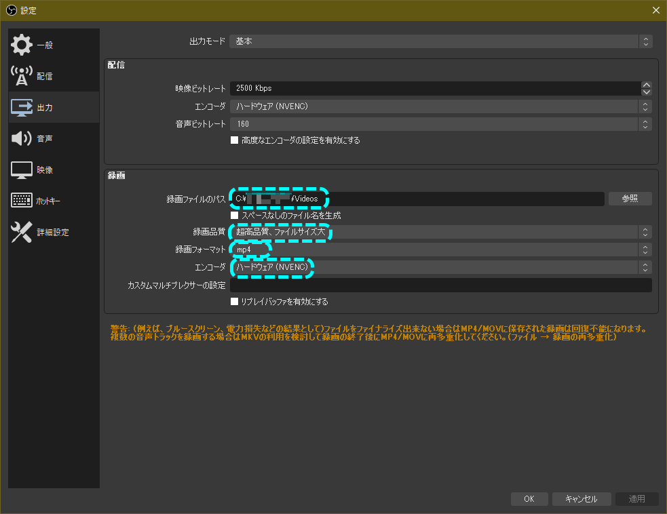Click the 参照 browse button

(x=630, y=199)
